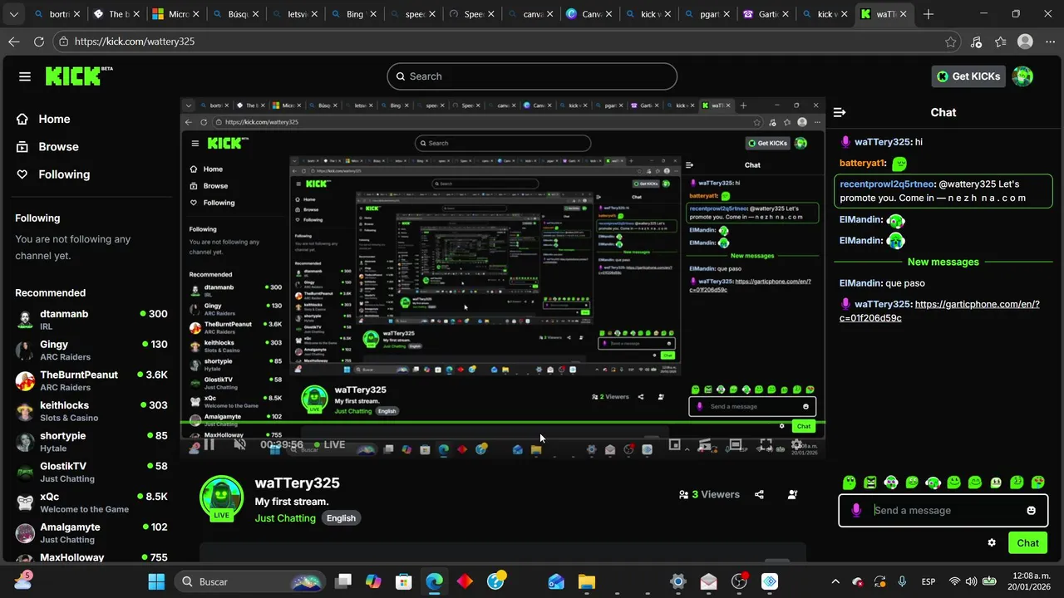Open recommended channel Amalgamyte

[x=91, y=532]
